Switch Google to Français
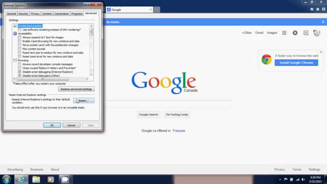The width and height of the screenshot is (327, 184). 179,131
